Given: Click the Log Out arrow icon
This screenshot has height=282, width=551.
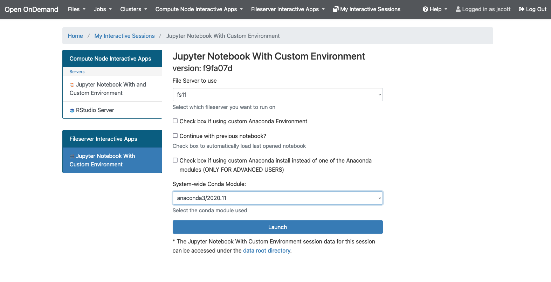Looking at the screenshot, I should pos(522,9).
